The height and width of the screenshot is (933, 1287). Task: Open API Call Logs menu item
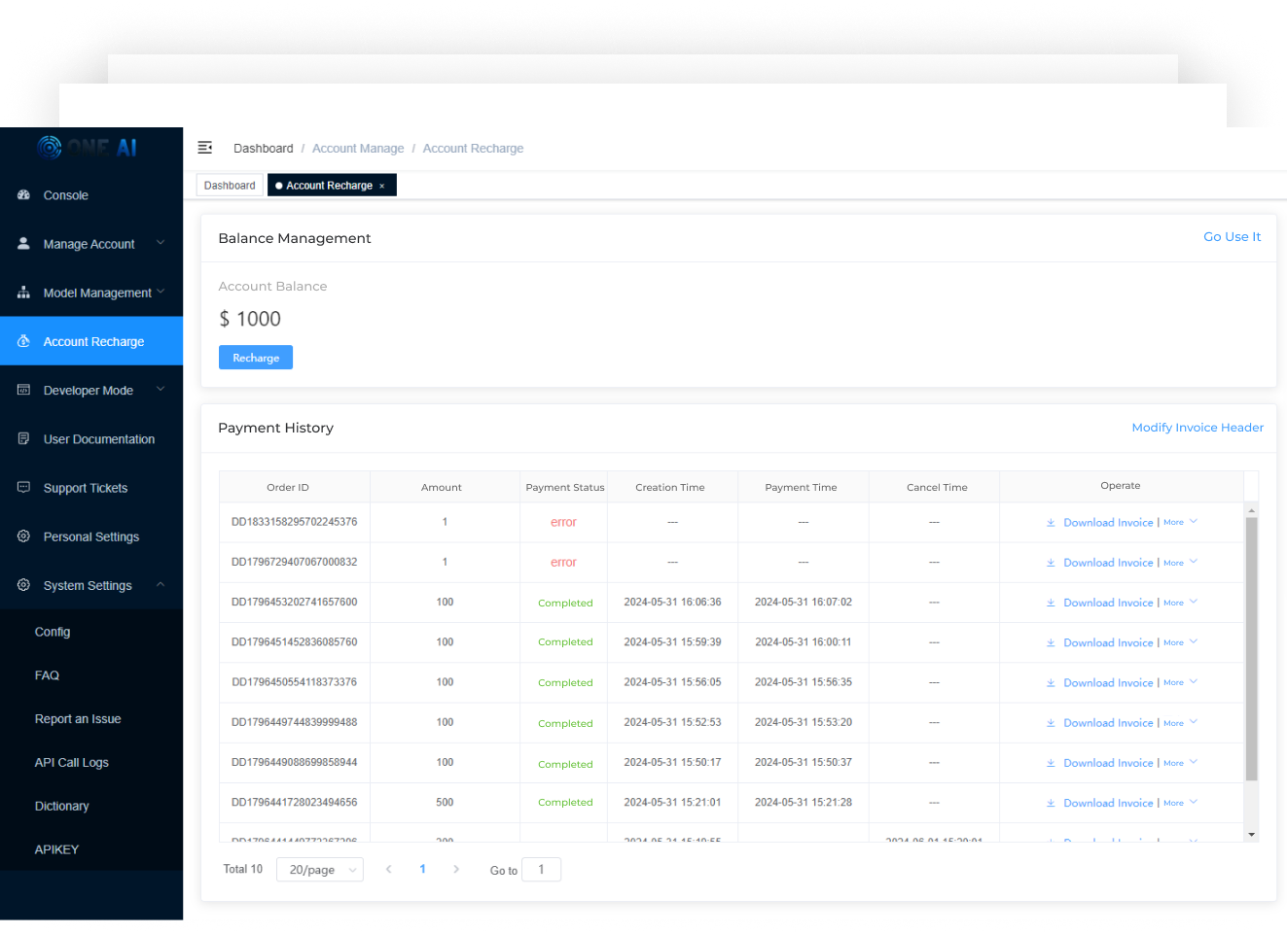[x=72, y=763]
